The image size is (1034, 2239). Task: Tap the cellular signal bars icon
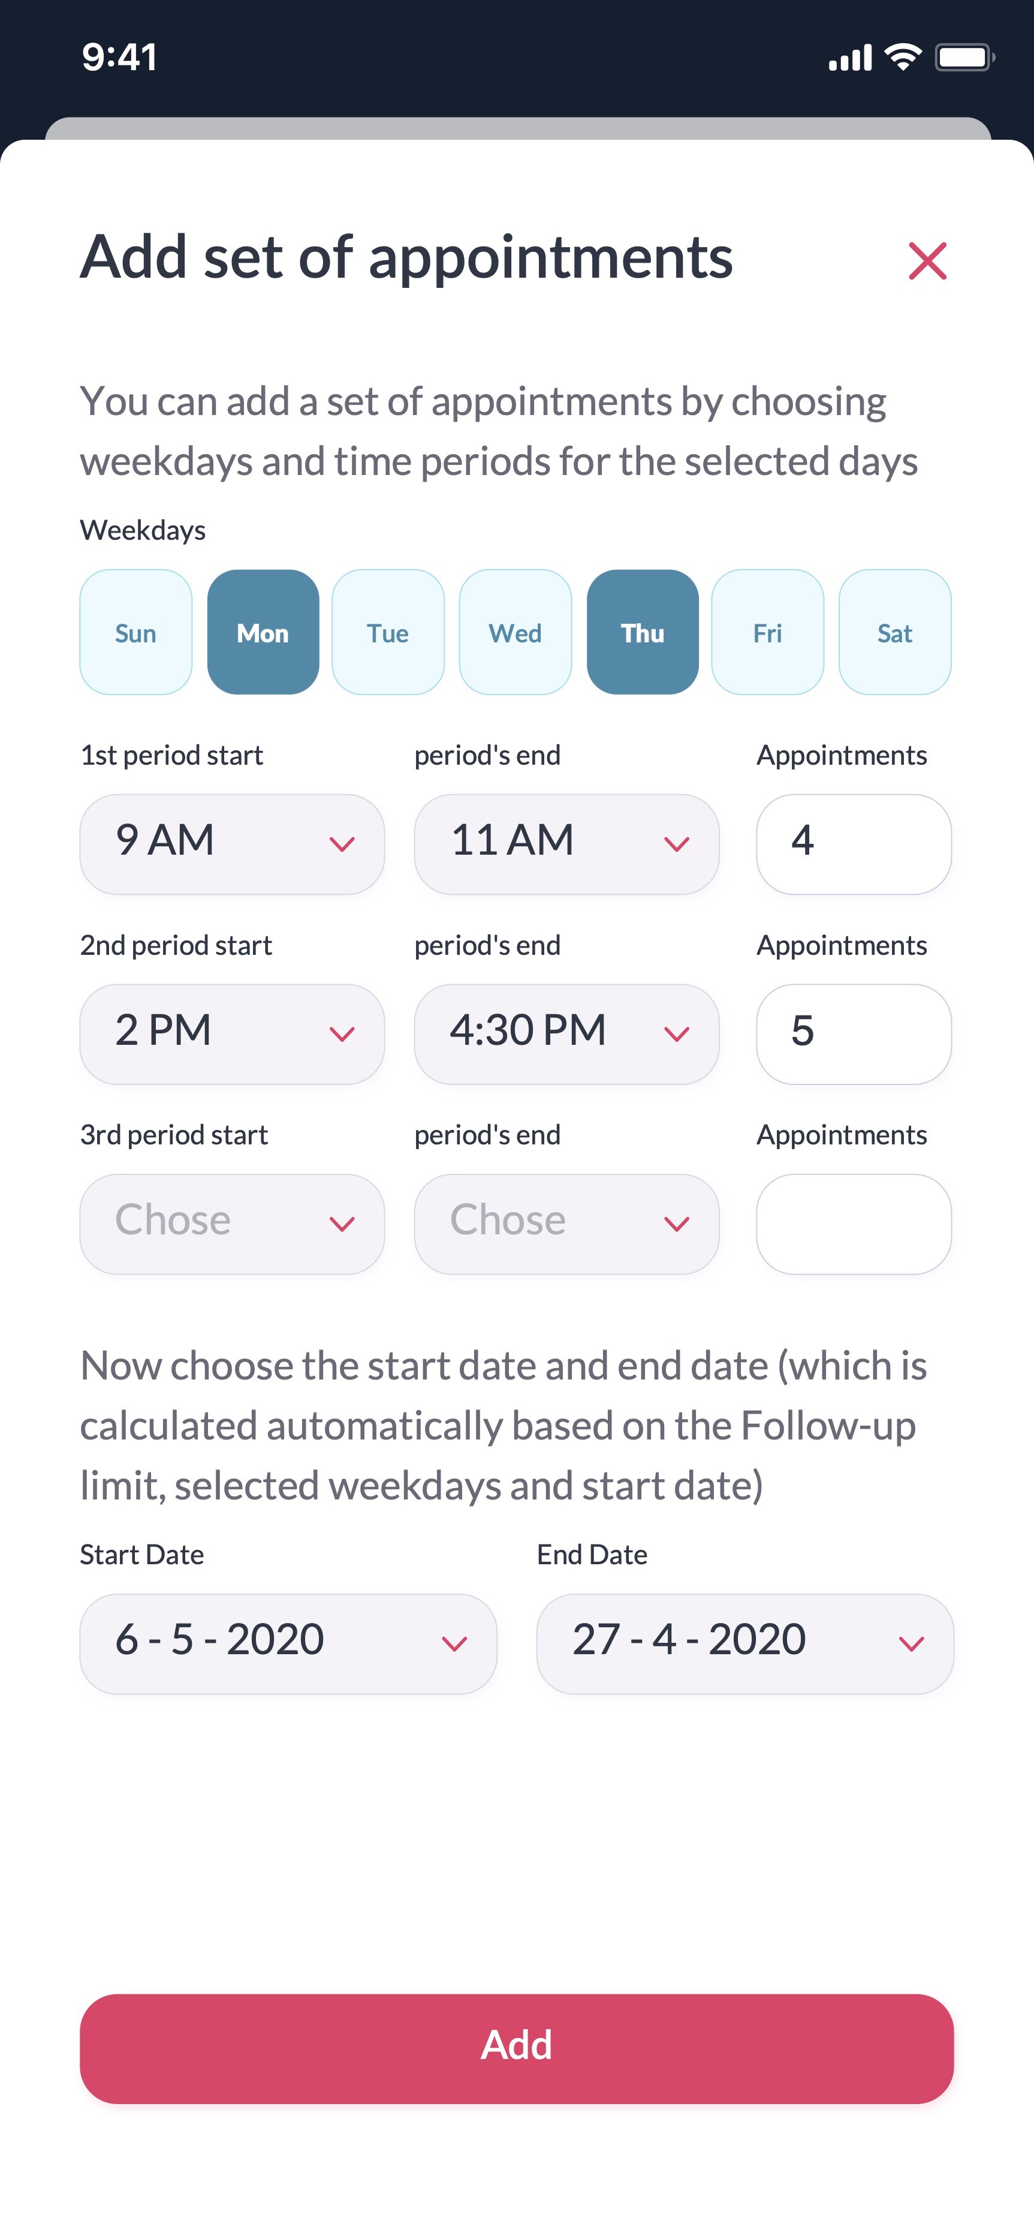point(850,58)
